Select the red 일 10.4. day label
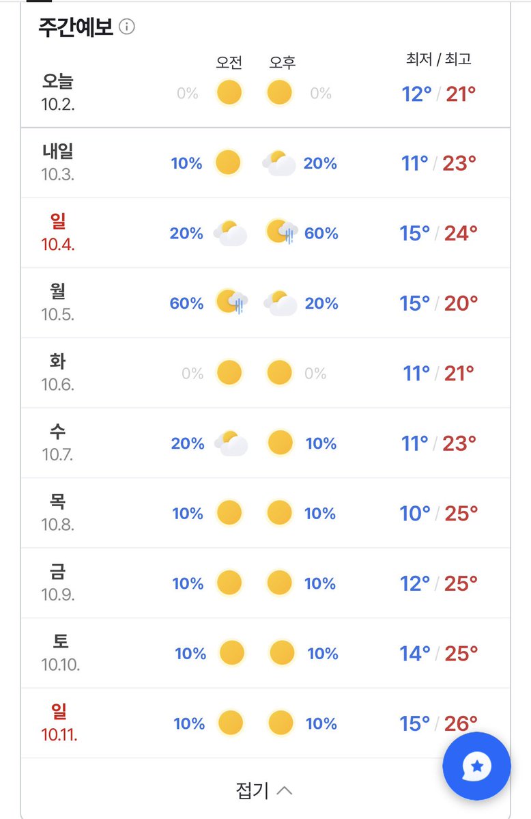531x819 pixels. [58, 232]
